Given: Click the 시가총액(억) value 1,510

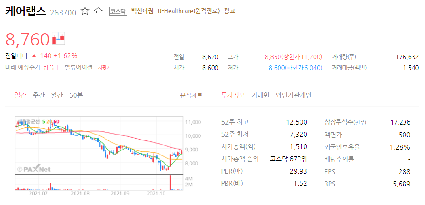Looking at the screenshot, I should [x=299, y=147].
